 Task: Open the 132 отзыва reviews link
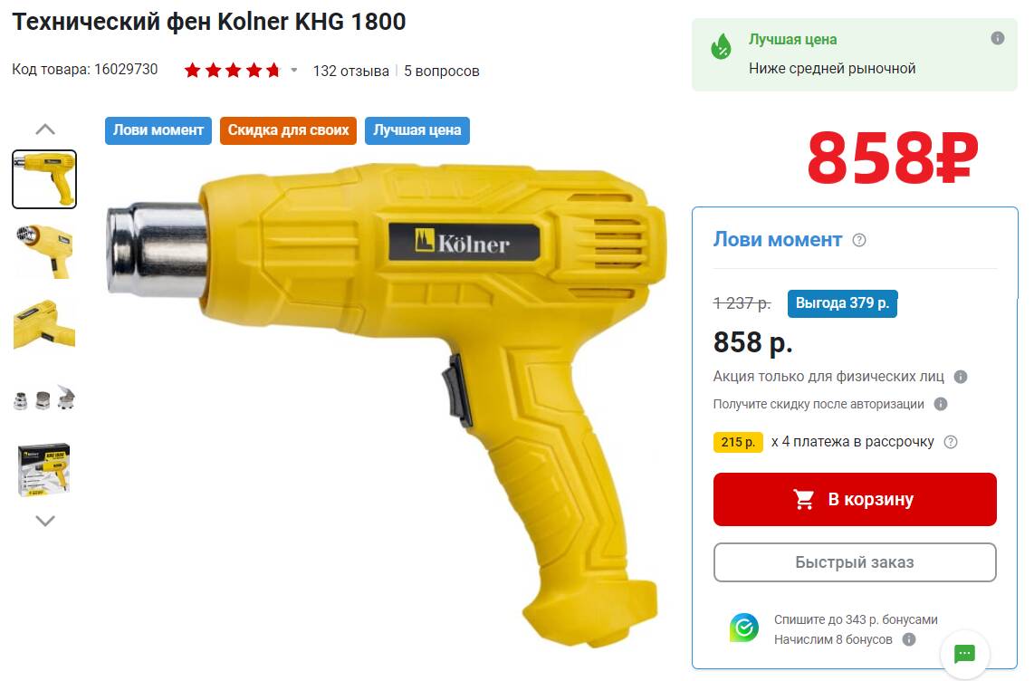click(x=350, y=72)
